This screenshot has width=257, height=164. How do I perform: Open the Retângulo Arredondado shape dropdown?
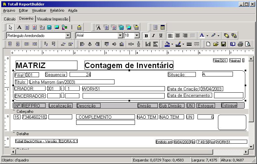[68, 36]
